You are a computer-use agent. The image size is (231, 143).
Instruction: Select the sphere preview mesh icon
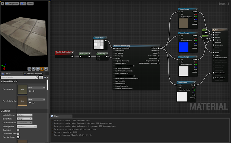[x=34, y=69]
